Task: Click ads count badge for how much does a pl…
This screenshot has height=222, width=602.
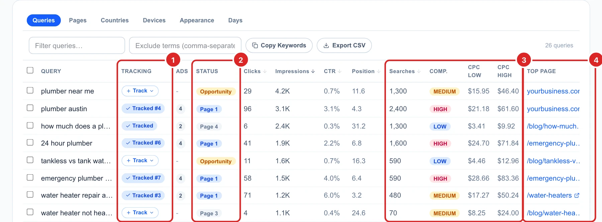Action: 181,127
